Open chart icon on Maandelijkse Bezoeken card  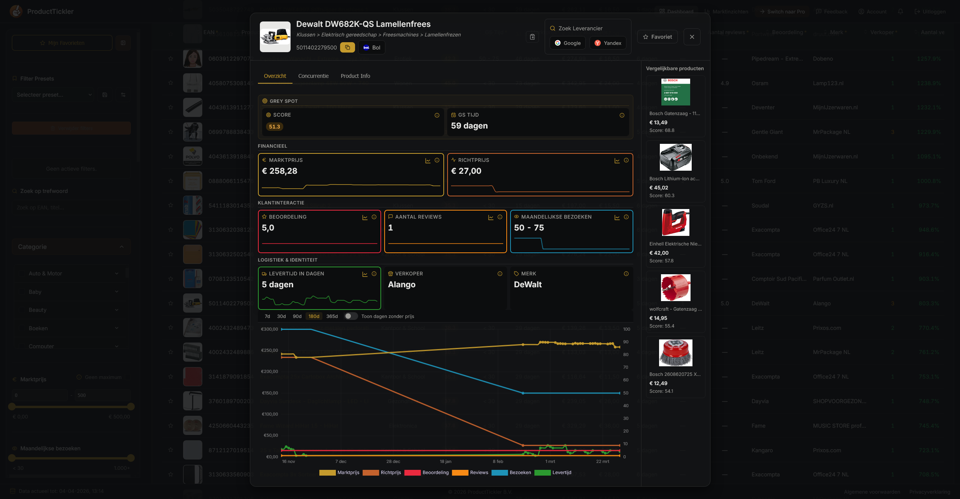(617, 217)
